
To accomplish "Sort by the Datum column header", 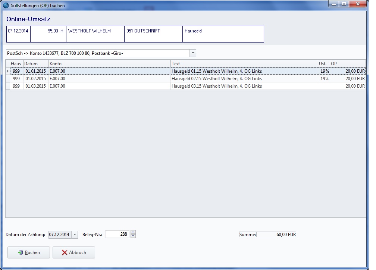I will pyautogui.click(x=36, y=64).
